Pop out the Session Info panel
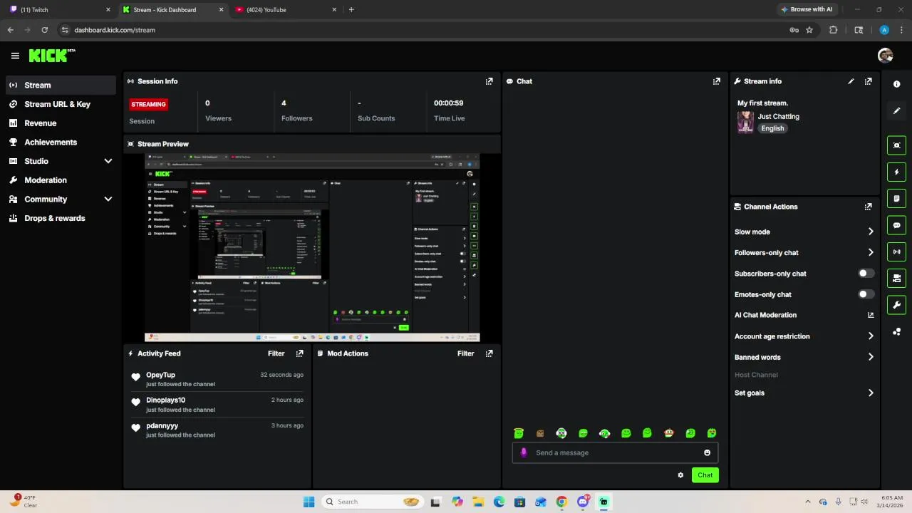912x513 pixels. [x=489, y=81]
